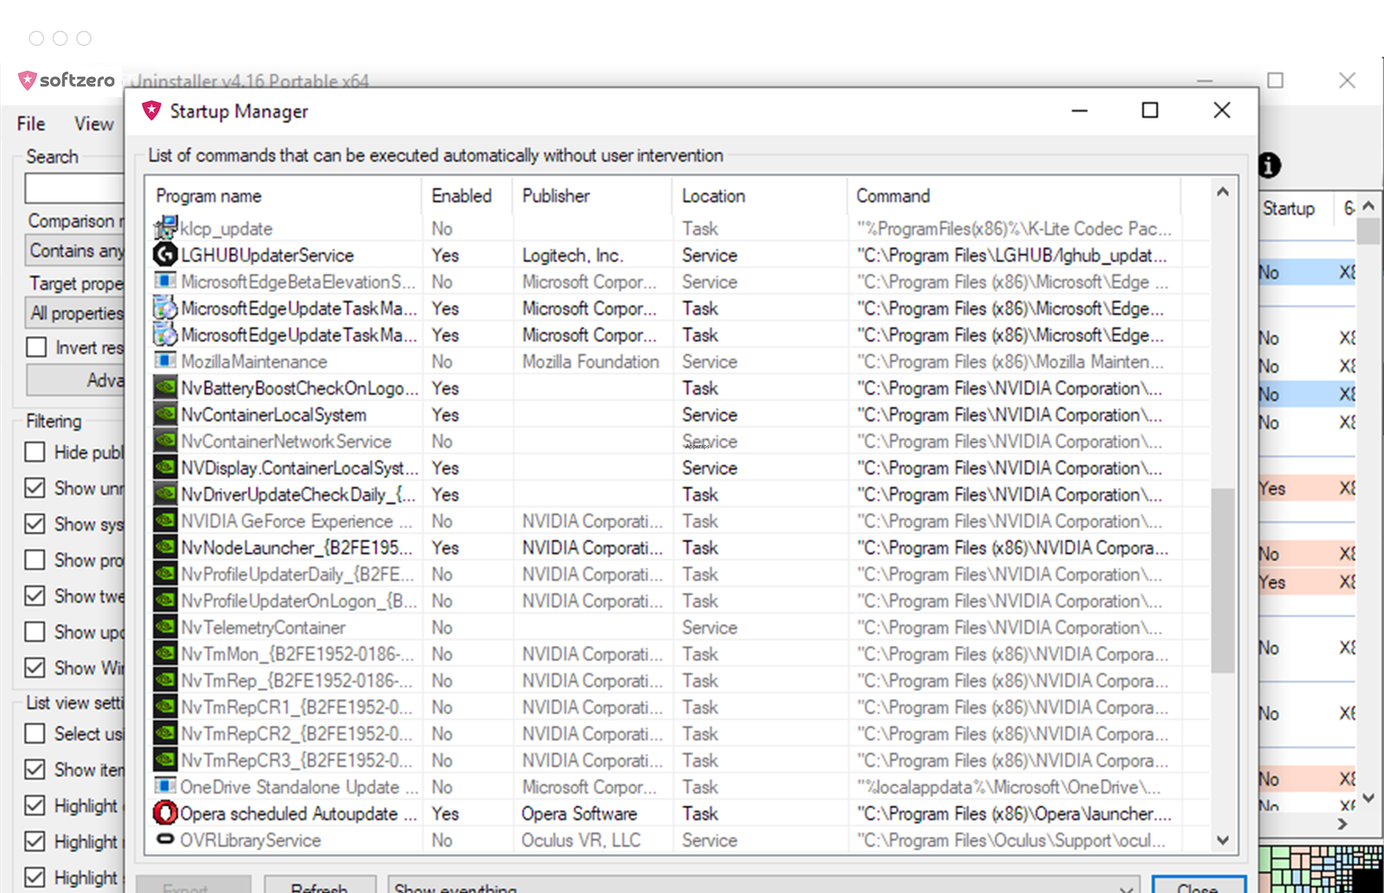
Task: Sort by Publisher column header
Action: pos(592,196)
